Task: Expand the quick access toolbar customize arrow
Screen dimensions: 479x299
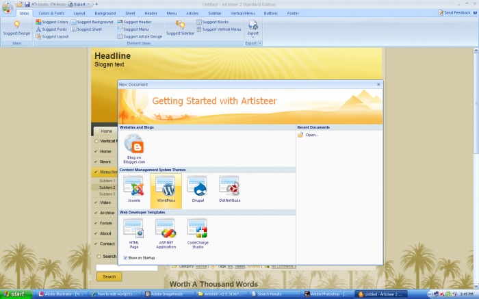Action: point(96,4)
